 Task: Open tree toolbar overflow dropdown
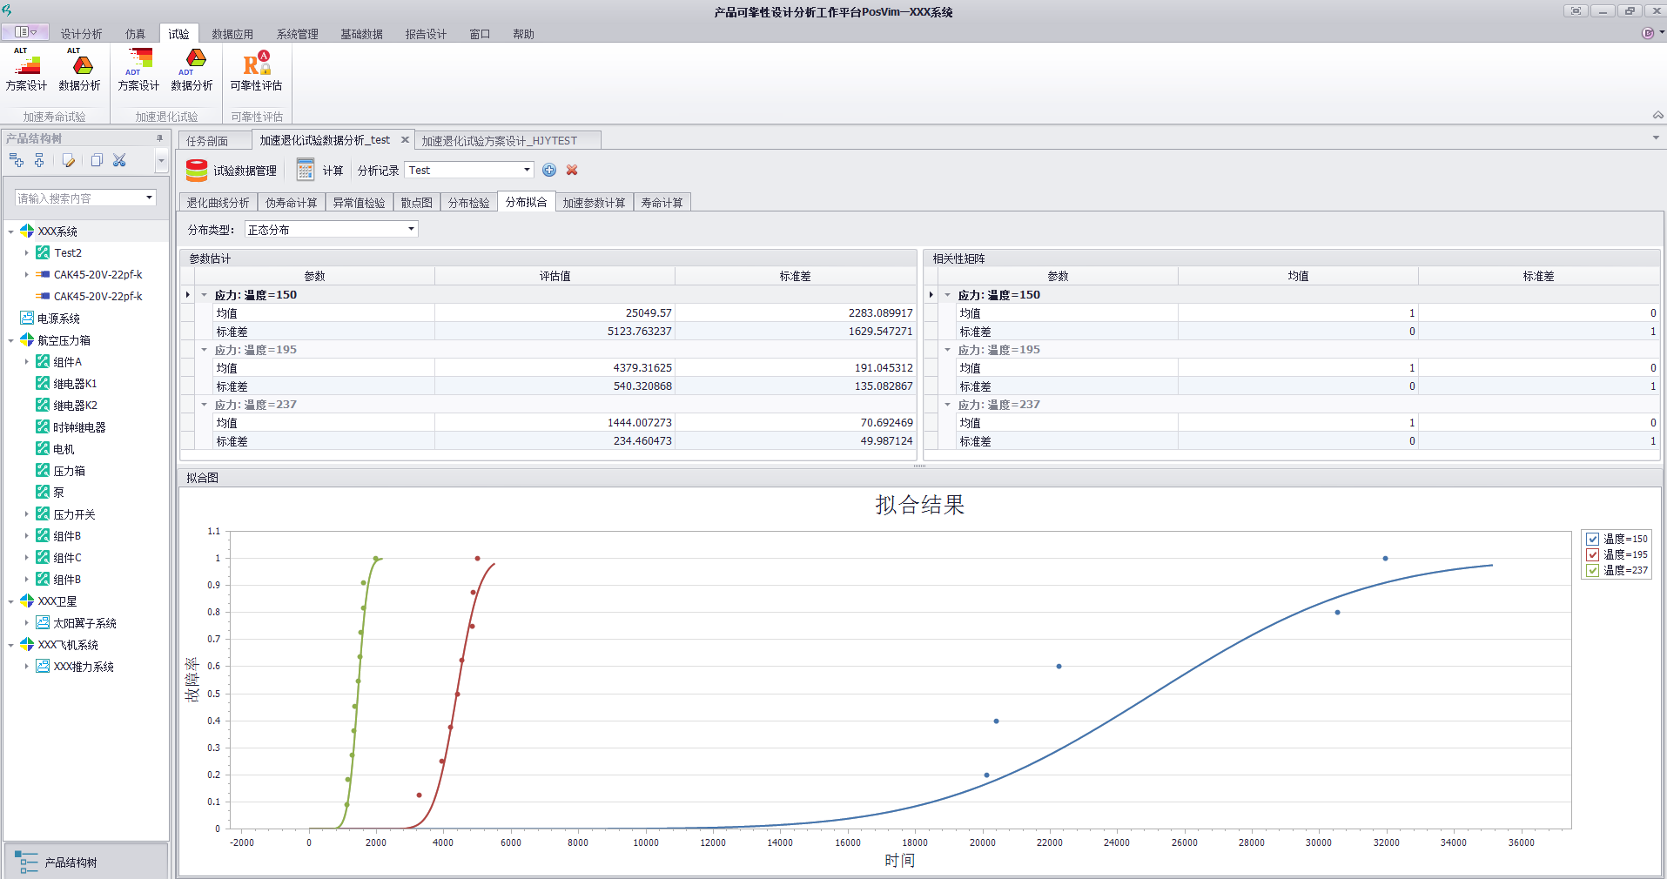(x=161, y=160)
